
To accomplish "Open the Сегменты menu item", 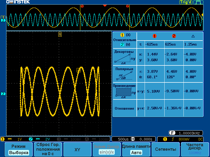I will pyautogui.click(x=165, y=149).
